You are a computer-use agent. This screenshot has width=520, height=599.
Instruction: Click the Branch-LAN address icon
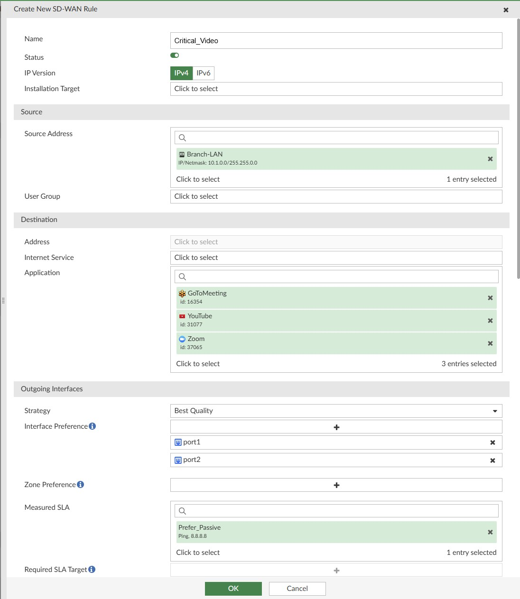(182, 155)
